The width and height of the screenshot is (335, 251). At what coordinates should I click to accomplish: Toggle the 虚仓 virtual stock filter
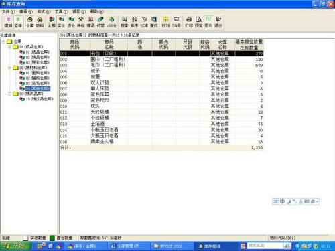click(x=71, y=22)
